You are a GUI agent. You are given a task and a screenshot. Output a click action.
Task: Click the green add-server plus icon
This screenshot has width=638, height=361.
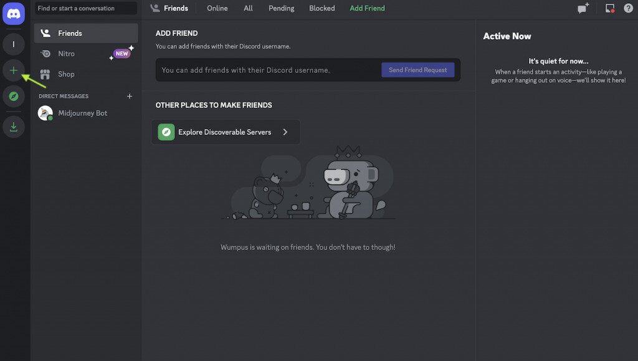point(13,70)
